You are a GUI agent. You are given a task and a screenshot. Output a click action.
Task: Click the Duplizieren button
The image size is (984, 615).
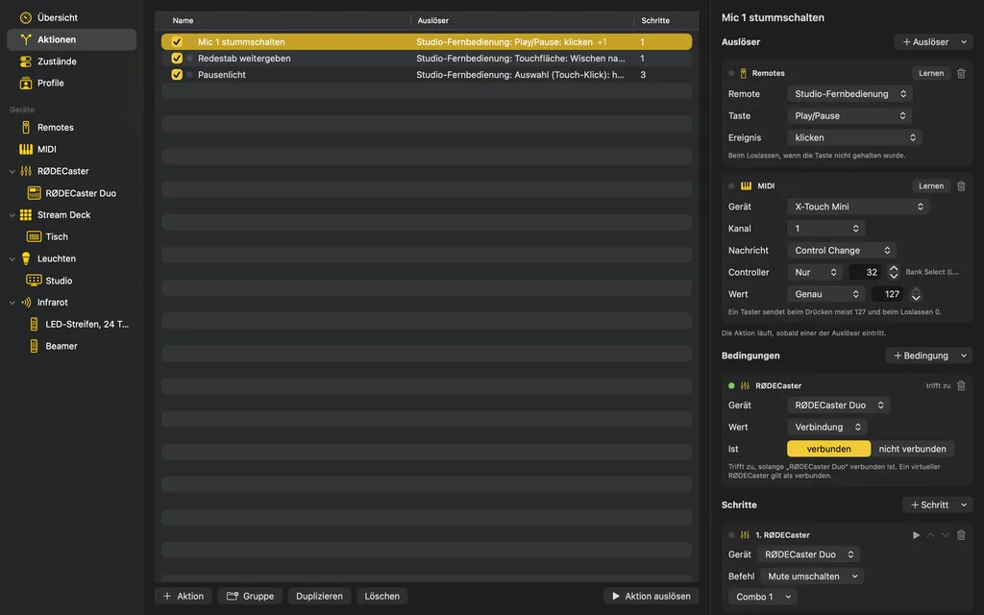click(319, 596)
